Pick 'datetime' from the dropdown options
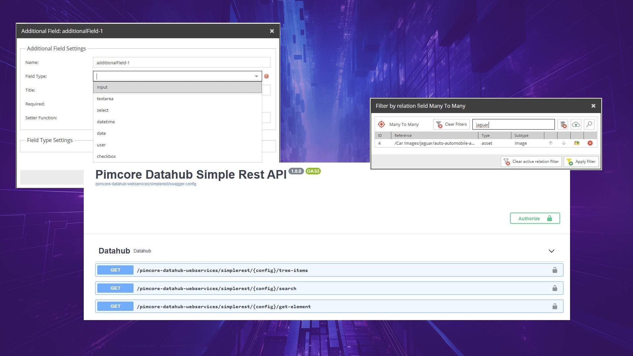Image resolution: width=633 pixels, height=356 pixels. point(106,122)
